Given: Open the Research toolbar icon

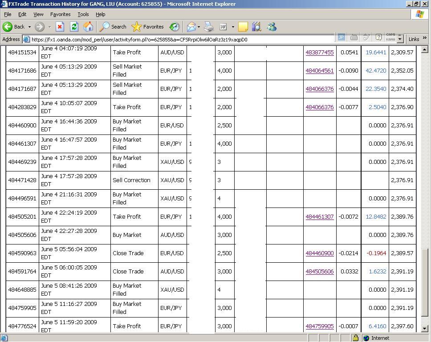Looking at the screenshot, I should 257,27.
